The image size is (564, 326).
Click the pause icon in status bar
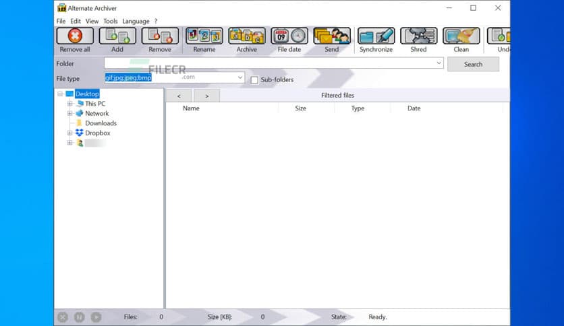tap(79, 317)
